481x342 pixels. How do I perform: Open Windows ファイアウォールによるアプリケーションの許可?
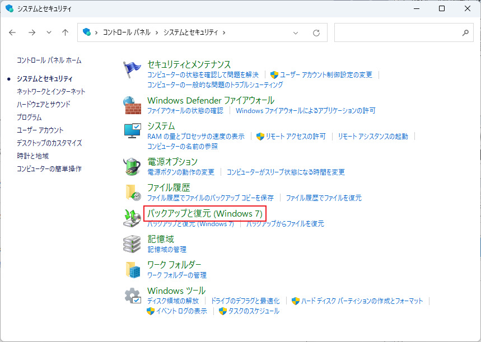tap(306, 110)
